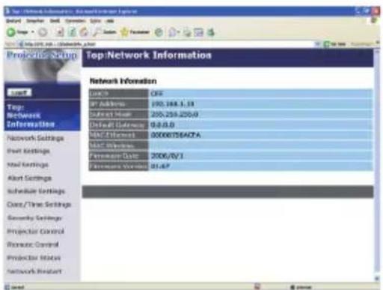Open the Network Settings page
383x290 pixels.
(x=35, y=138)
